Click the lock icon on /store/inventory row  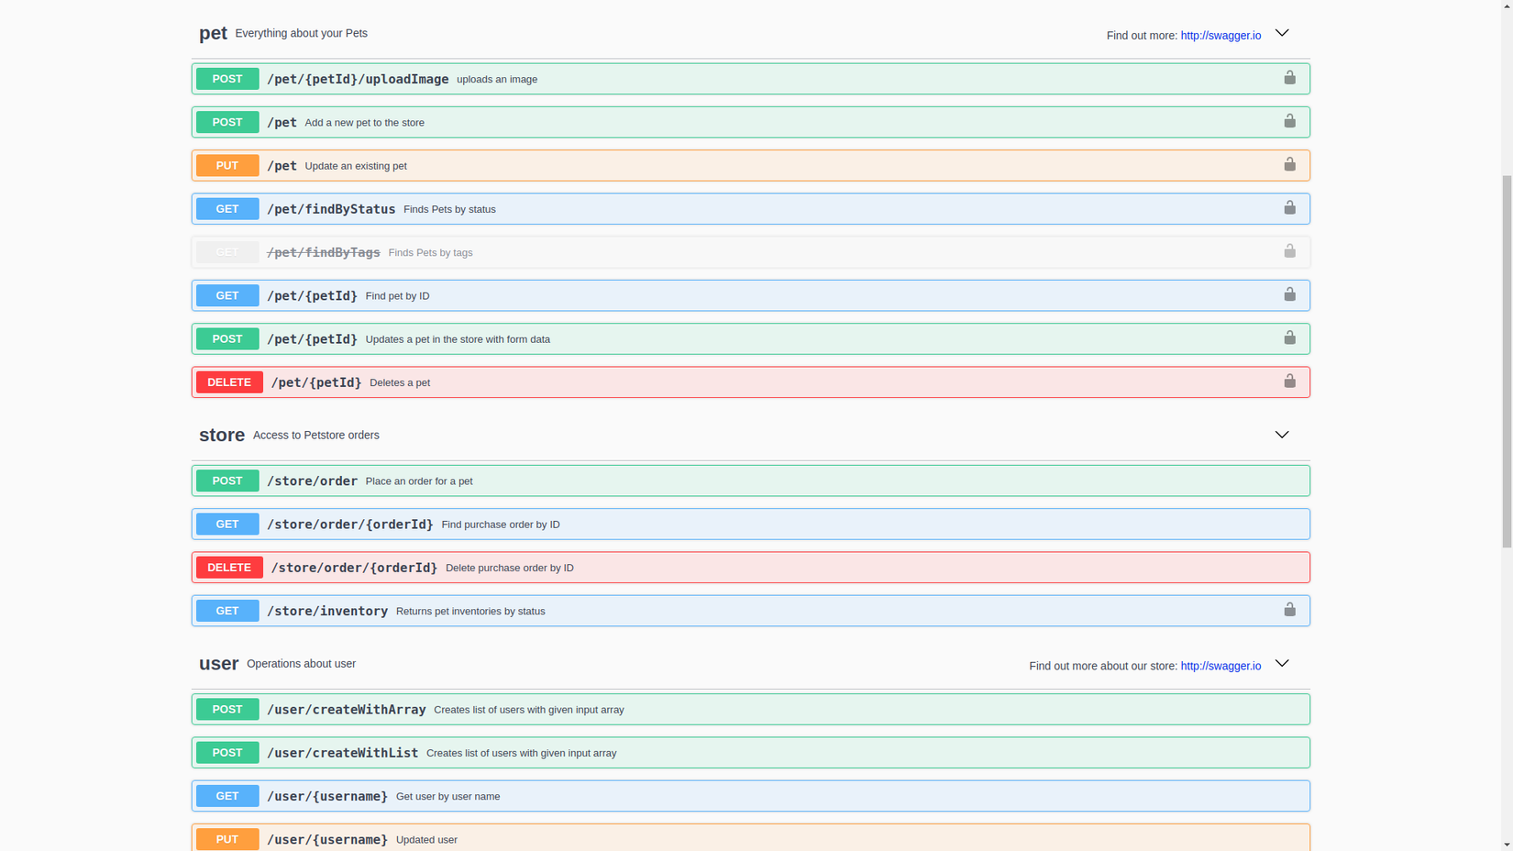pos(1289,610)
